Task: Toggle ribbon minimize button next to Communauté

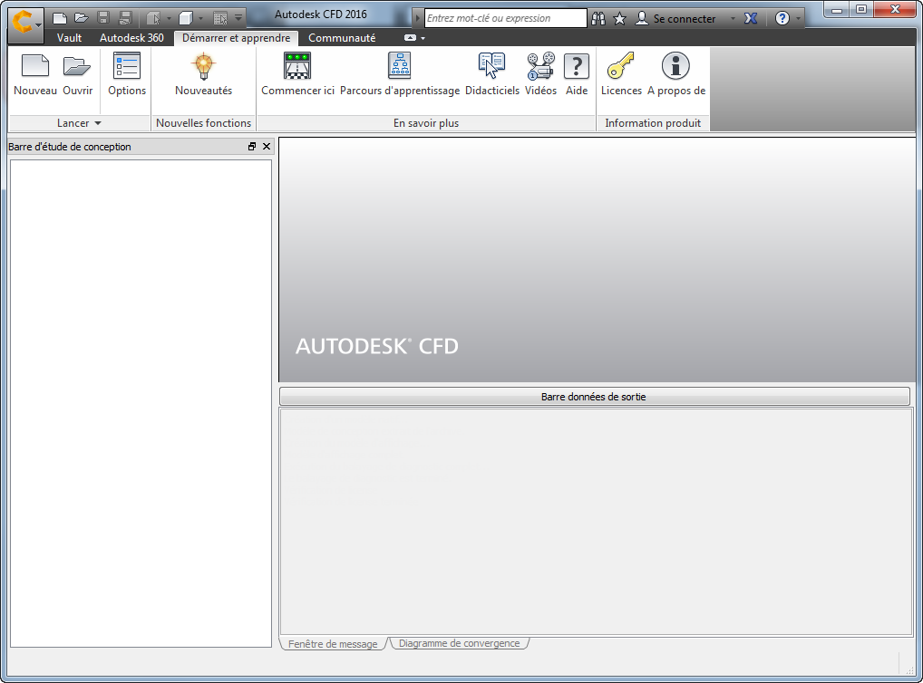Action: 411,38
